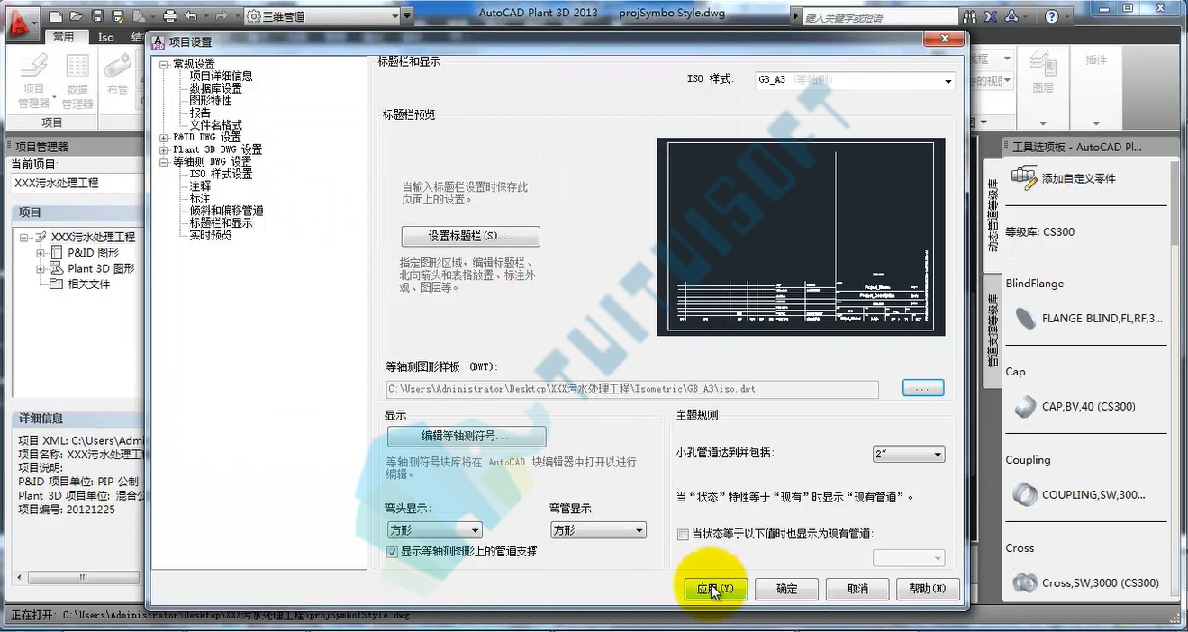Enable 当状态等于以下值时也显示为现有管道 checkbox
1188x632 pixels.
click(683, 534)
